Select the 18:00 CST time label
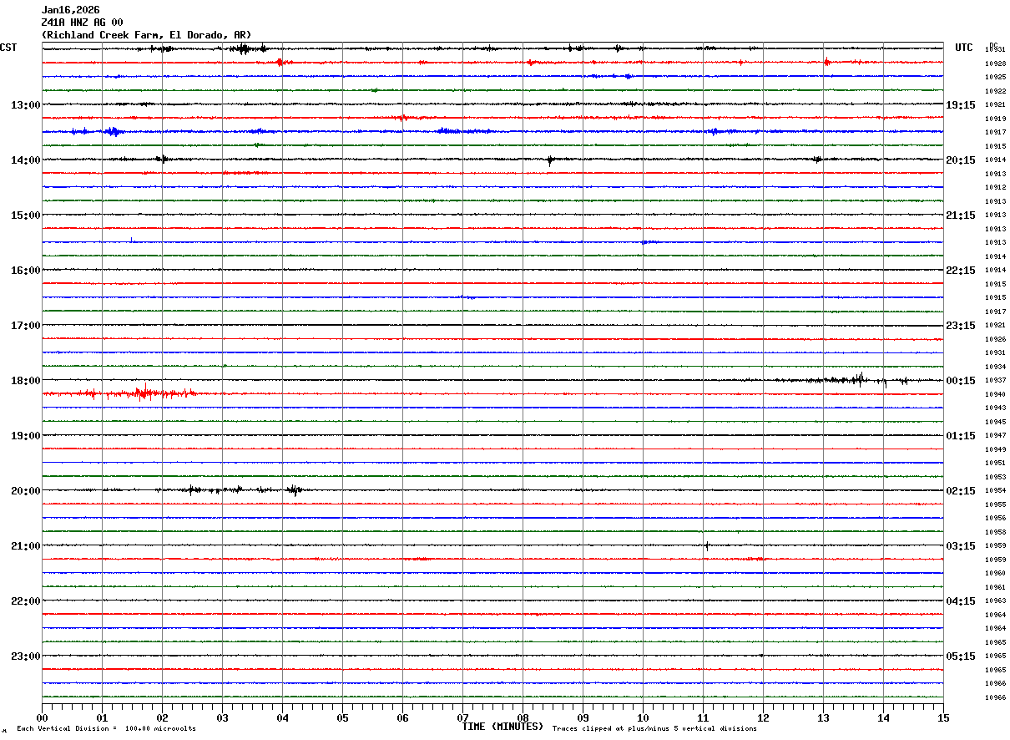1010x740 pixels. tap(25, 381)
